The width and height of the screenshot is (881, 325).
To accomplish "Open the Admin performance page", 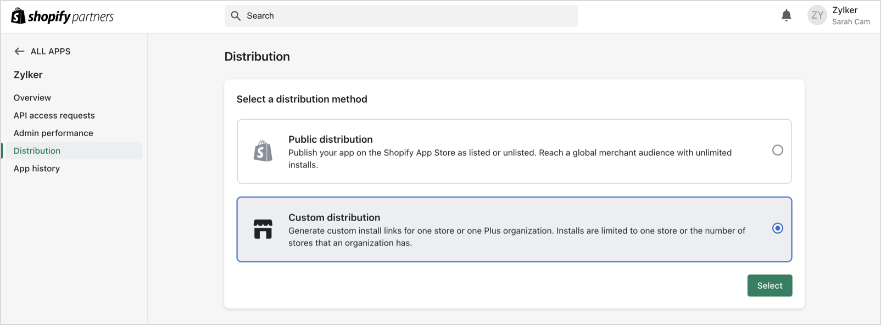I will [53, 133].
